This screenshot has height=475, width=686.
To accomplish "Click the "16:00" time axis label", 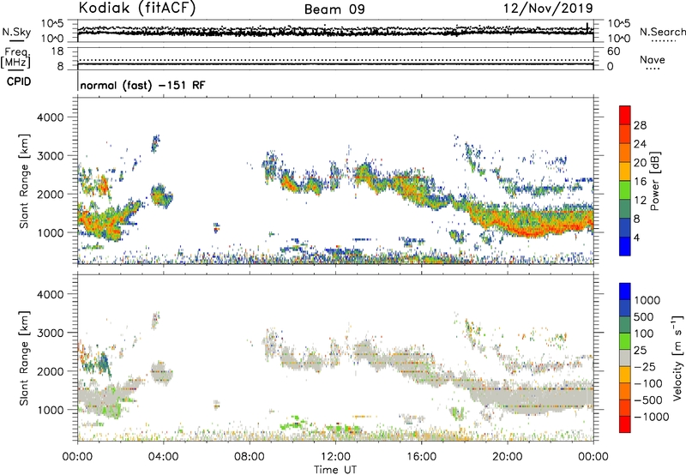I will point(421,457).
